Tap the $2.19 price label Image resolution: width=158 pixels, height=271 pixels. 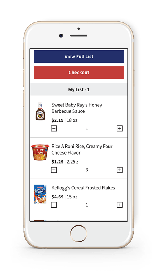[x=58, y=120]
